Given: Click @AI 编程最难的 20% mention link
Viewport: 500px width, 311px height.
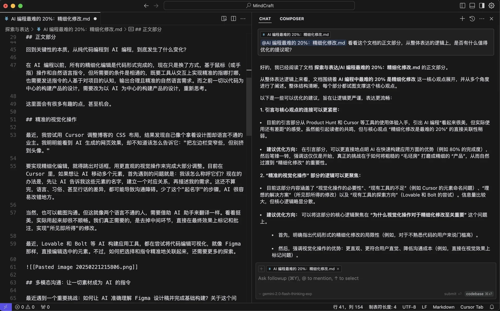Looking at the screenshot, I should click(x=303, y=43).
